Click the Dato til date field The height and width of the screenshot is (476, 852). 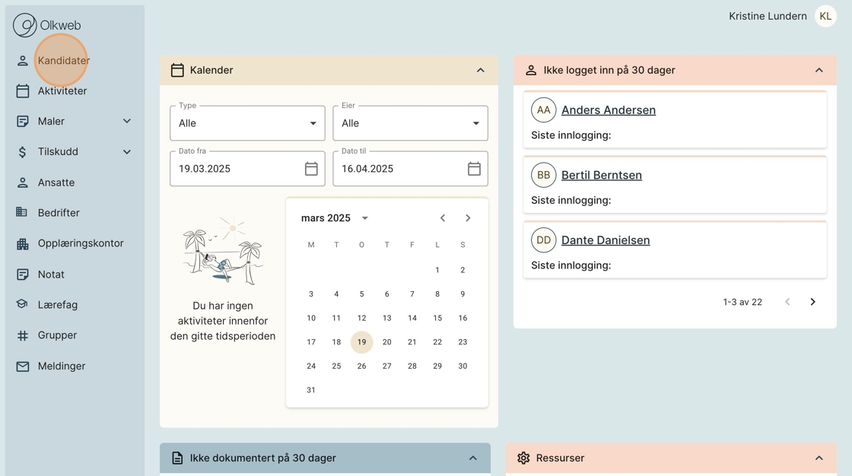coord(410,169)
